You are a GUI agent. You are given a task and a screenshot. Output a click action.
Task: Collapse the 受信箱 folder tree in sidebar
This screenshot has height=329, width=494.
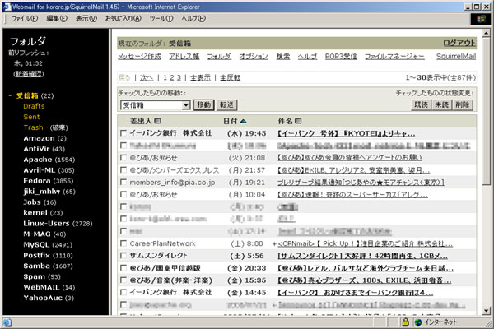(11, 96)
